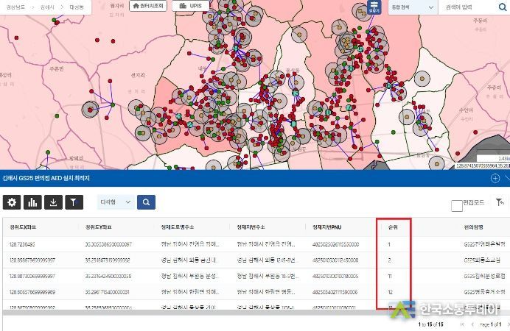Open the bar chart statistics icon
Image resolution: width=510 pixels, height=331 pixels.
32,202
